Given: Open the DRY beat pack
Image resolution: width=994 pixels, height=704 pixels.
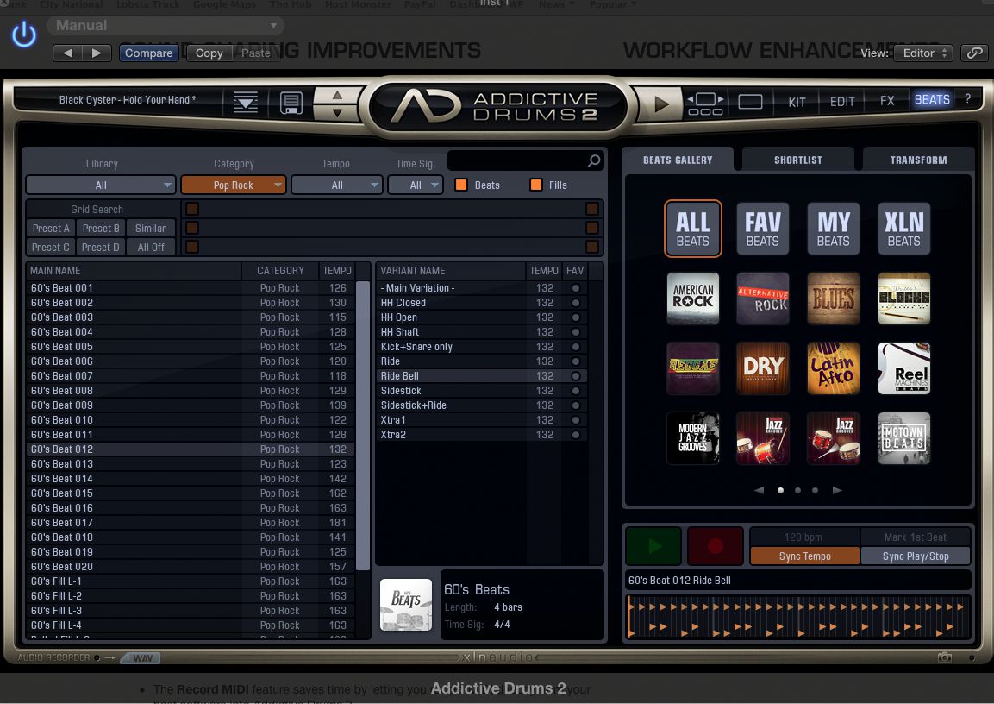Looking at the screenshot, I should click(x=763, y=368).
